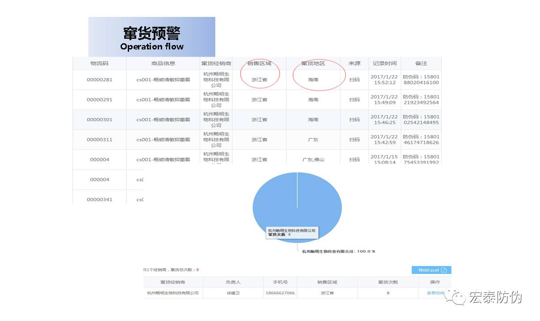
Task: Click the circled 销售区域 header
Action: coord(260,63)
